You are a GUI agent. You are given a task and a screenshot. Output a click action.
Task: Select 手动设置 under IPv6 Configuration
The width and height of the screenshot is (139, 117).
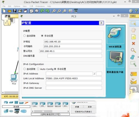click(55, 69)
